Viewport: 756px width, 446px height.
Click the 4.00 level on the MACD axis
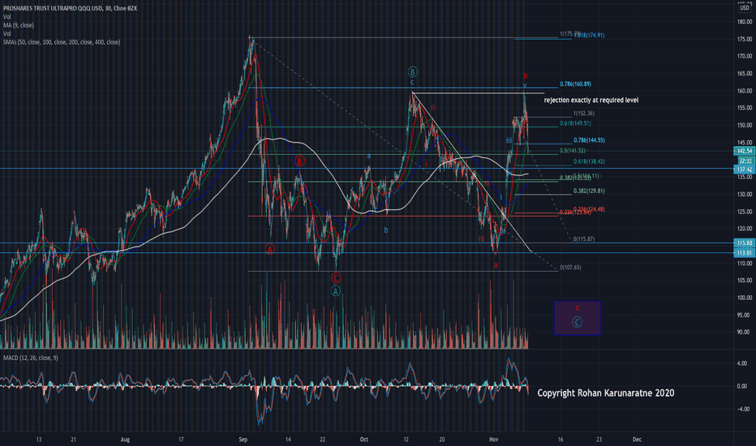click(742, 363)
